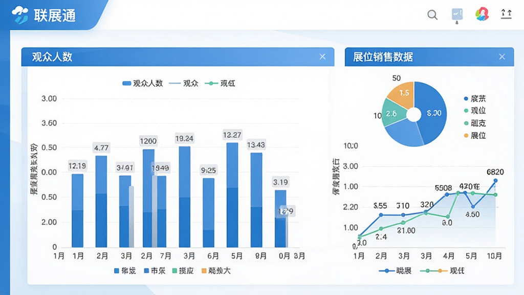Click the bar labeled 19.24
The width and height of the screenshot is (524, 295).
[184, 197]
